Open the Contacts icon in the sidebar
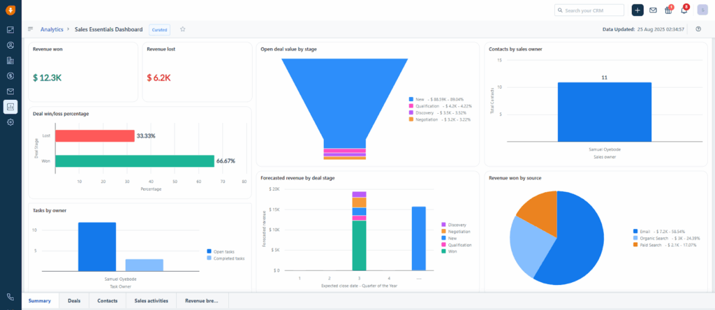The height and width of the screenshot is (310, 715). pos(10,45)
